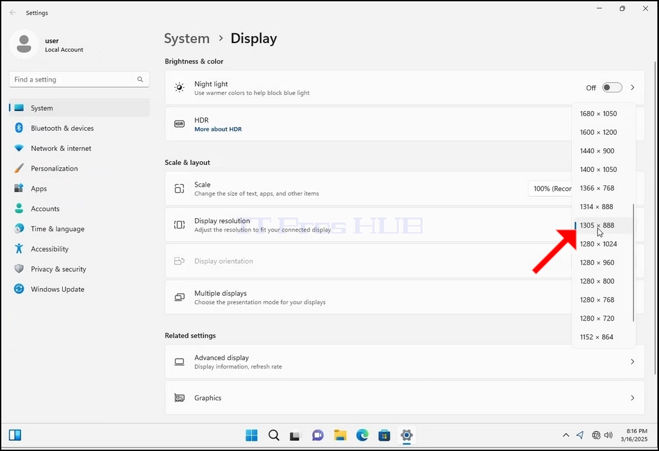
Task: Open File Explorer from taskbar
Action: 340,435
